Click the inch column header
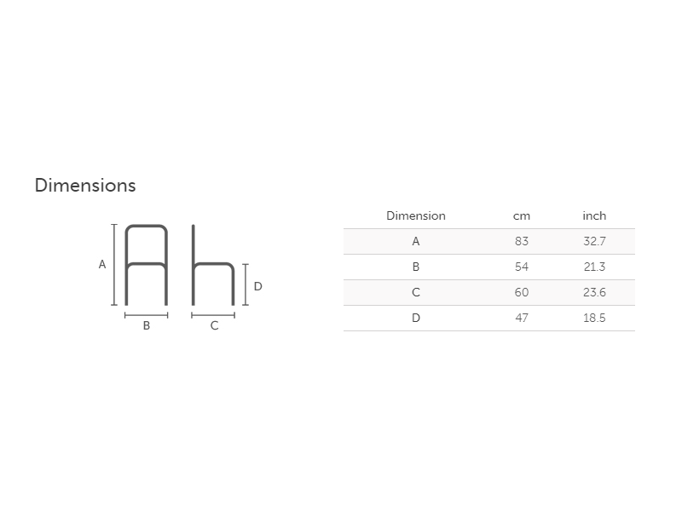 [x=594, y=215]
